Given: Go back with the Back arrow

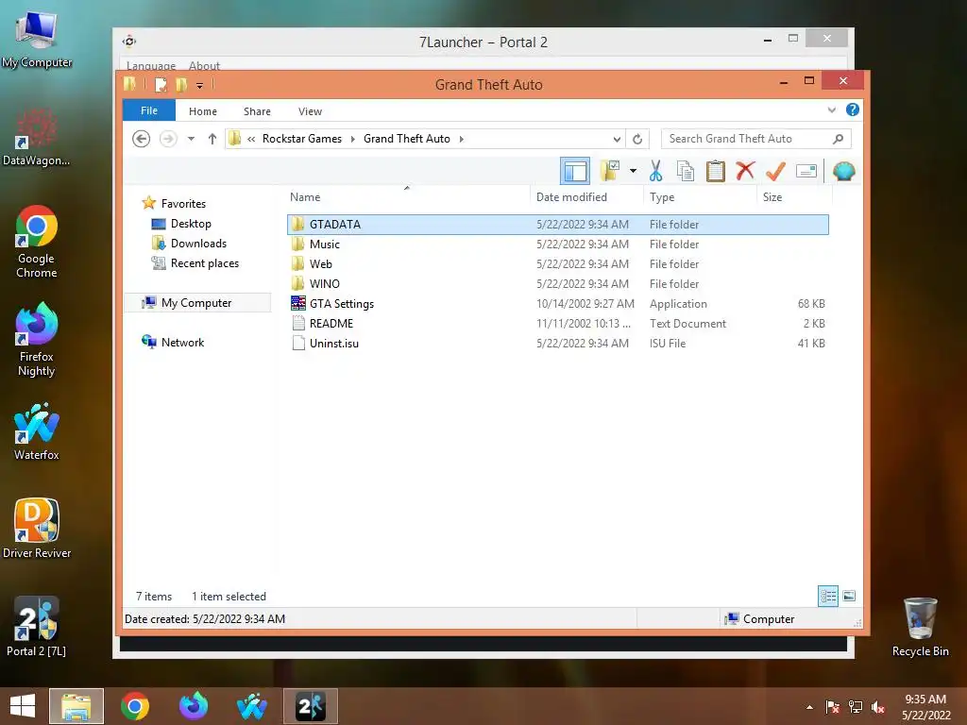Looking at the screenshot, I should [142, 139].
